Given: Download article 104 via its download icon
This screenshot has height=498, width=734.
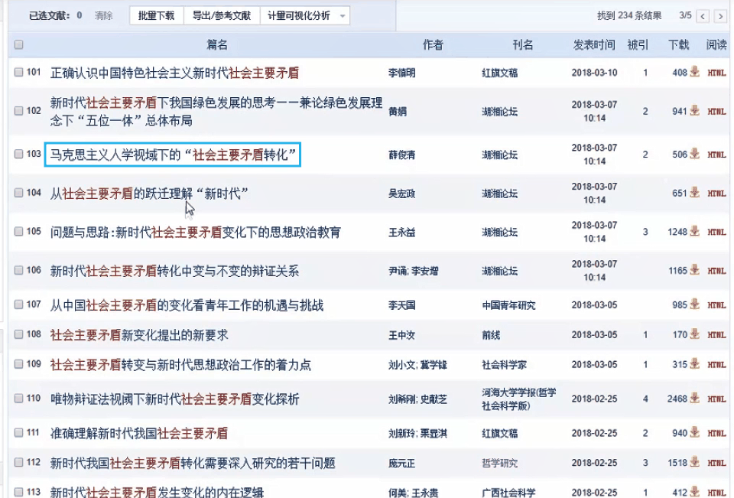Looking at the screenshot, I should [x=695, y=193].
